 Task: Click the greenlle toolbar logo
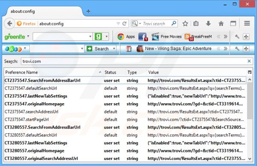(15, 36)
